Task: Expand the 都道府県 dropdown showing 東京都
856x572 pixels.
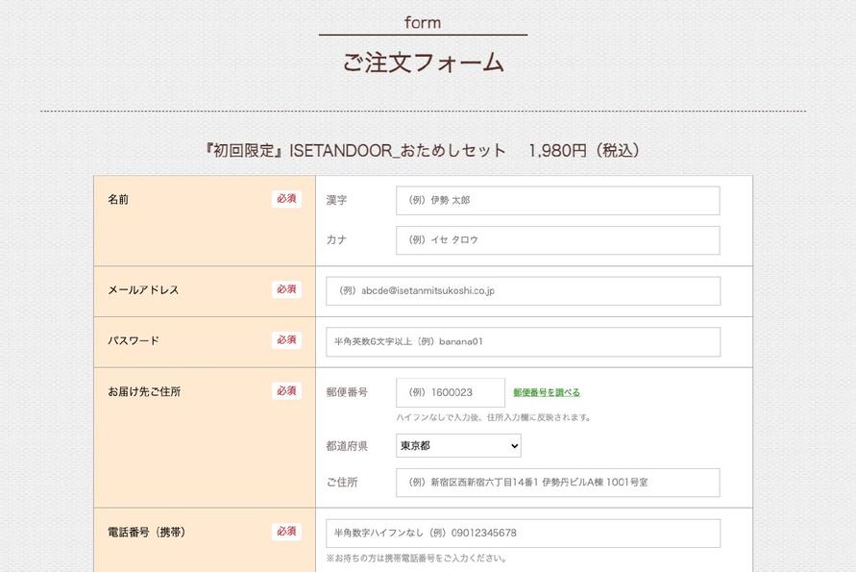Action: [x=458, y=446]
